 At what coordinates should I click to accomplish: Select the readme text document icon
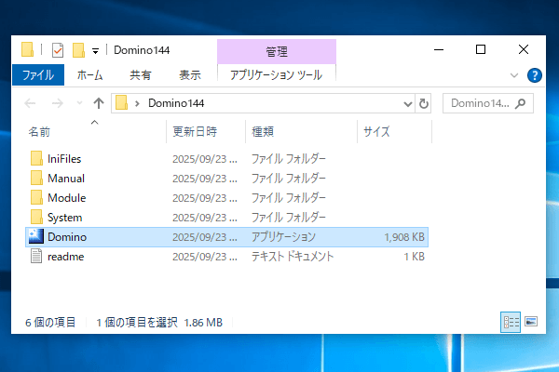tap(35, 257)
